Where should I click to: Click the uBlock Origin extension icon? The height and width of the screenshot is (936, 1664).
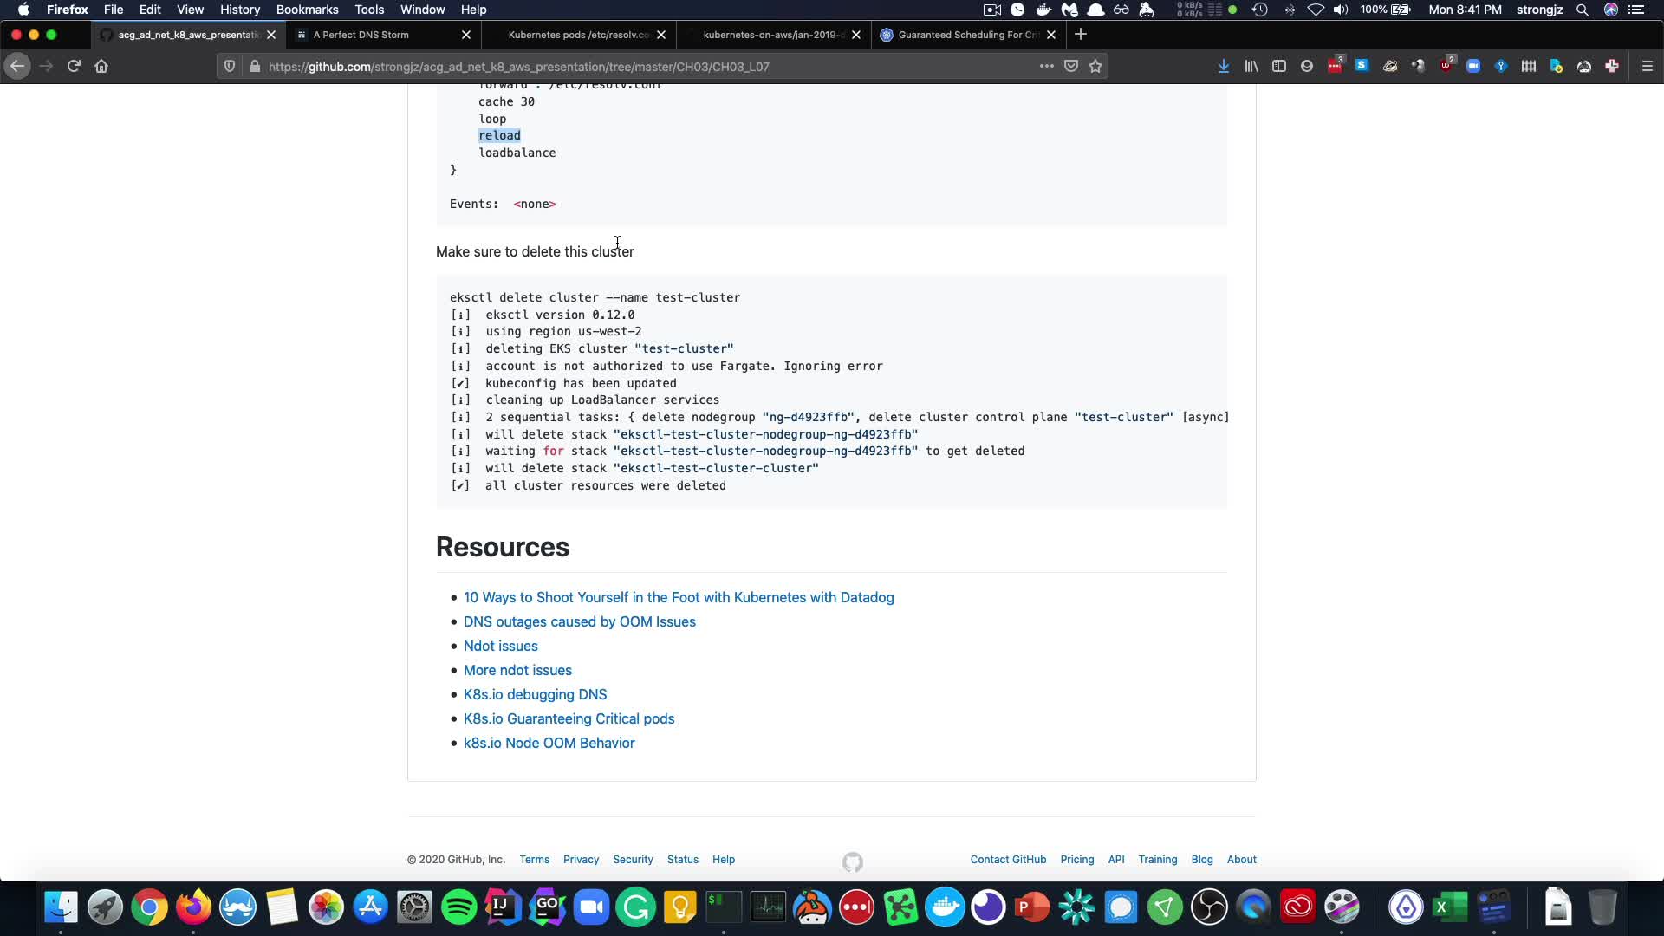[x=1446, y=66]
